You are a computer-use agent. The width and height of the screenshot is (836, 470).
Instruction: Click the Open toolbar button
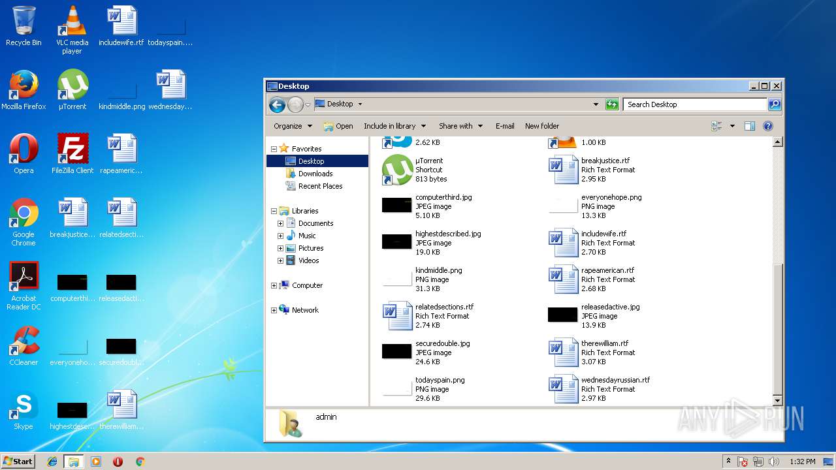pyautogui.click(x=338, y=126)
